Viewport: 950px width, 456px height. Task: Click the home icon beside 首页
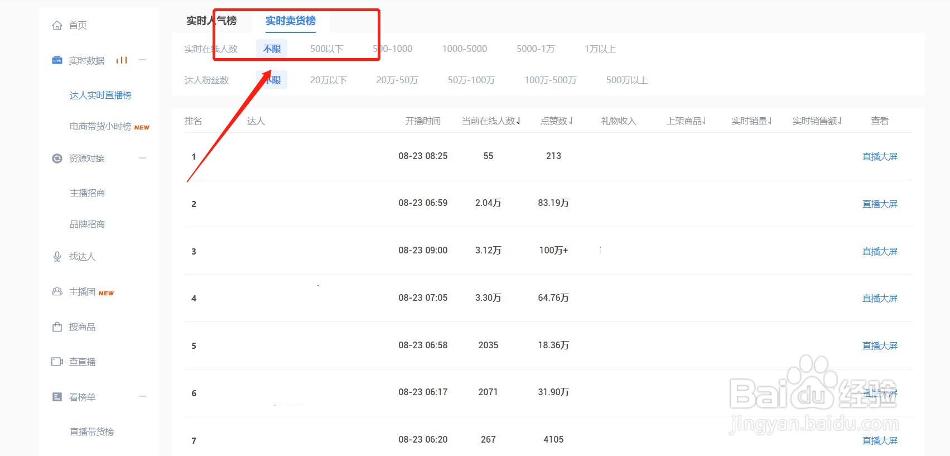pos(57,25)
